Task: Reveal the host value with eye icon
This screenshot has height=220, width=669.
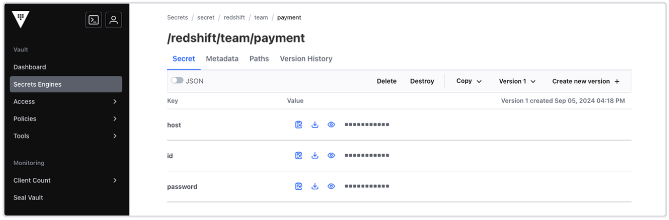Action: (331, 125)
